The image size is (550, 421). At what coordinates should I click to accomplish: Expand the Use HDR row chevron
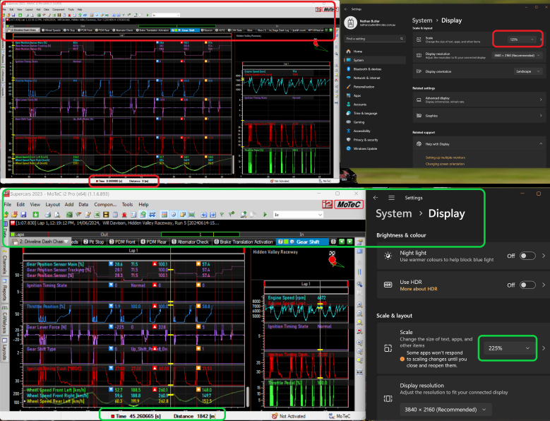[544, 285]
